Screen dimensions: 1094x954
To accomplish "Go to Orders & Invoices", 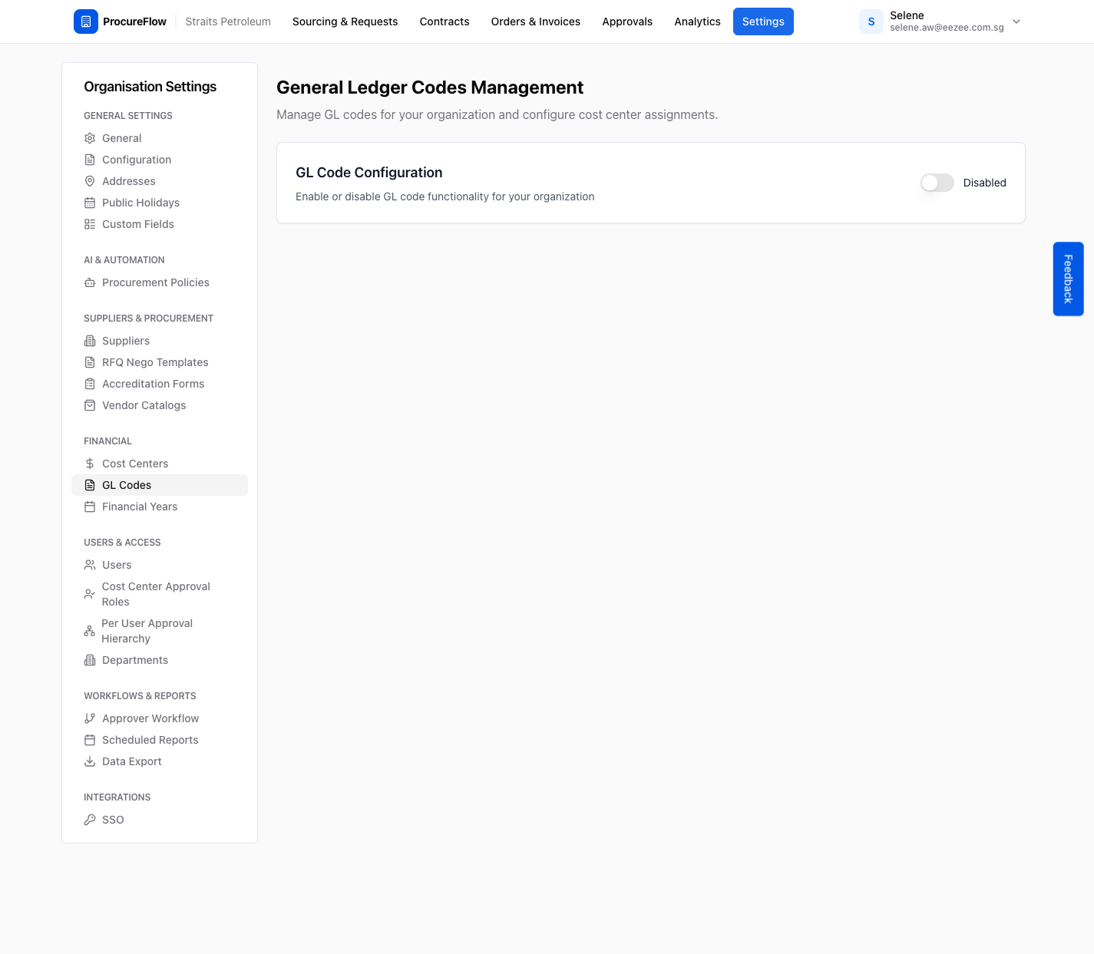I will click(x=536, y=21).
